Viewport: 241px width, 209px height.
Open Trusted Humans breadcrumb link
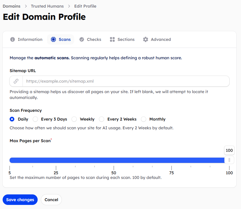click(x=47, y=6)
